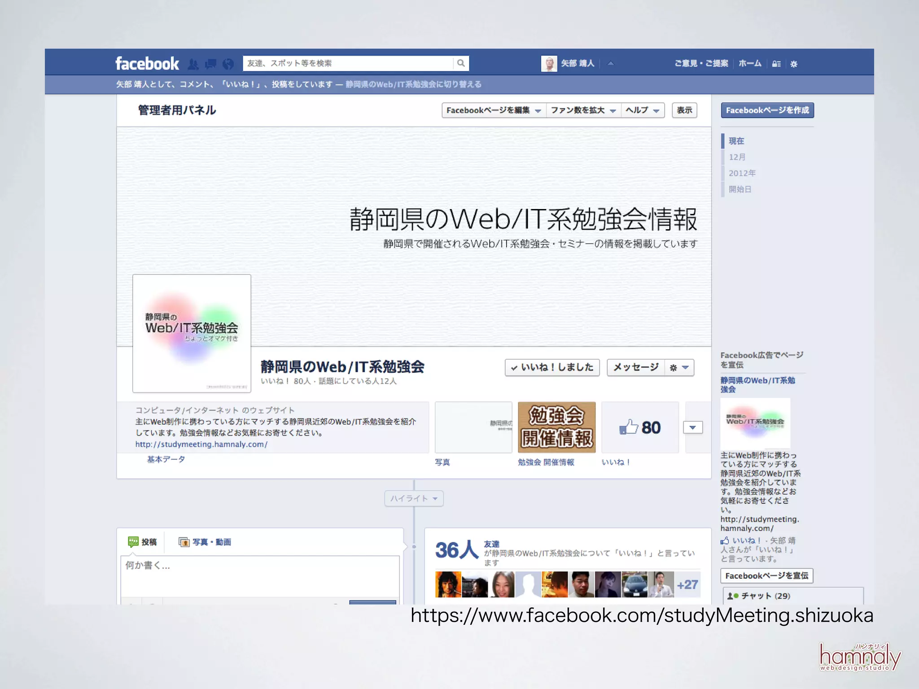Select 2012年 in timeline navigation
The height and width of the screenshot is (689, 919).
pyautogui.click(x=742, y=173)
